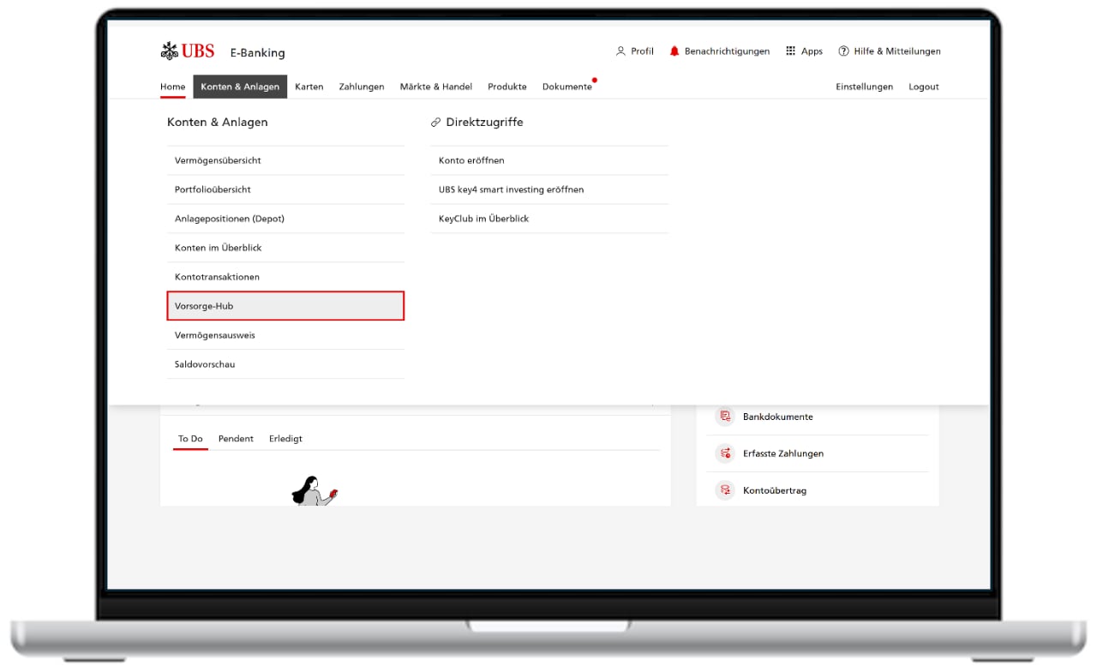The width and height of the screenshot is (1097, 672).
Task: Select Vorsorge-Hub from the menu
Action: tap(285, 306)
